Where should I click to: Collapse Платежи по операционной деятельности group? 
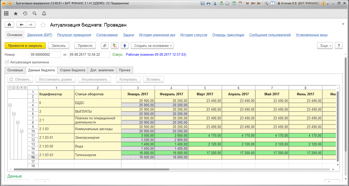point(18,122)
